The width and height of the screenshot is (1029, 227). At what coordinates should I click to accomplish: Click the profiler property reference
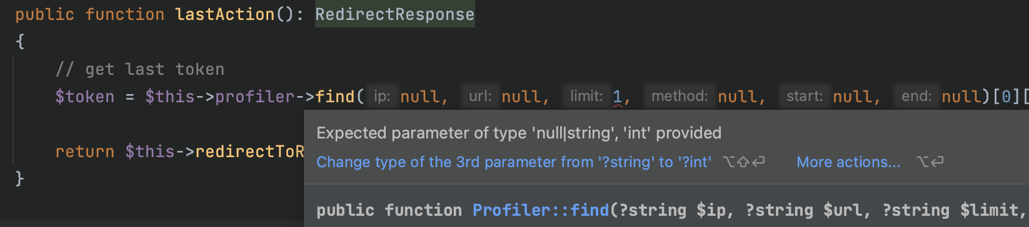(255, 97)
